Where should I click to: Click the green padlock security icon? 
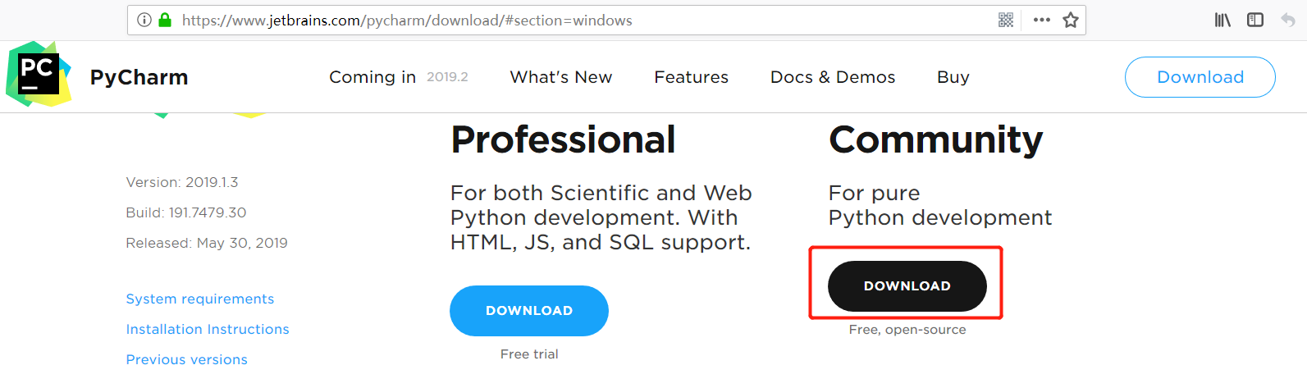[x=165, y=20]
